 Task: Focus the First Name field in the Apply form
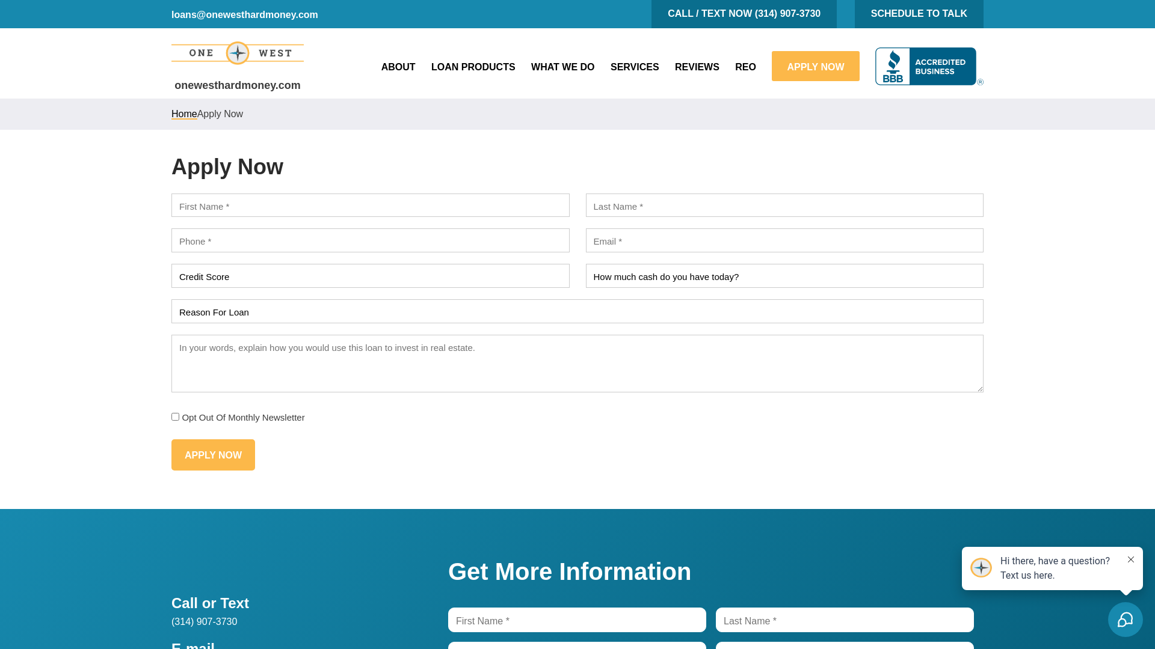pos(370,206)
